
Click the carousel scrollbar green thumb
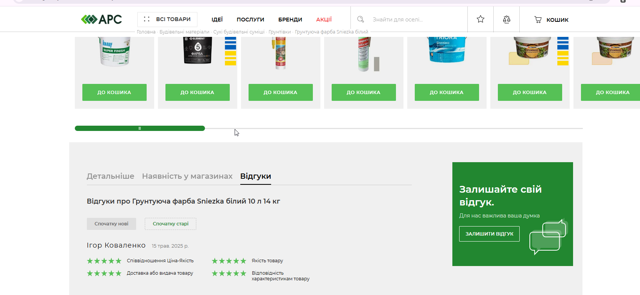tap(140, 128)
